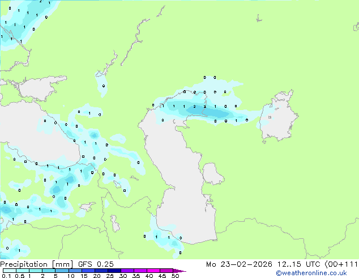Click the 0.5 to 1 mm legend swatch
This screenshot has width=359, height=278.
click(x=23, y=271)
